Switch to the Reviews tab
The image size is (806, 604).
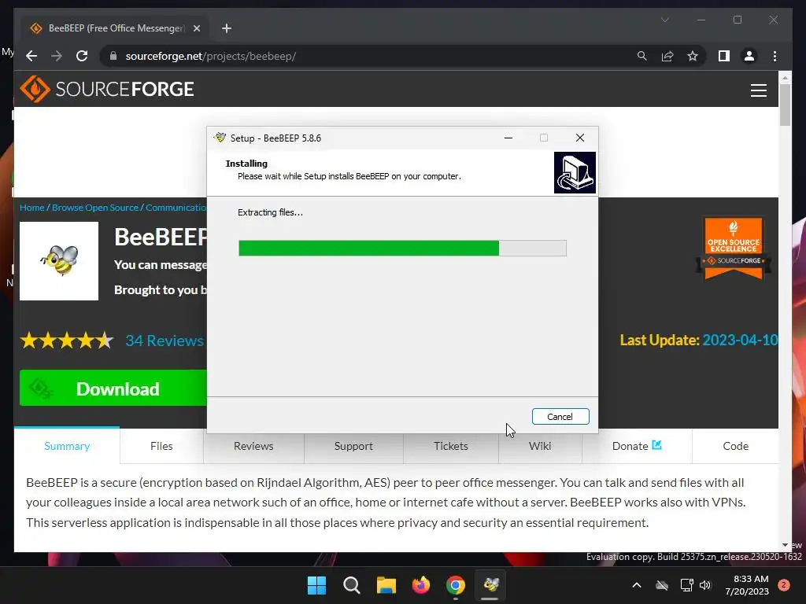click(253, 446)
